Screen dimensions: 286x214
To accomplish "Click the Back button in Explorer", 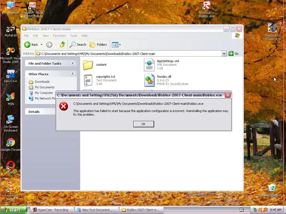I will point(31,45).
